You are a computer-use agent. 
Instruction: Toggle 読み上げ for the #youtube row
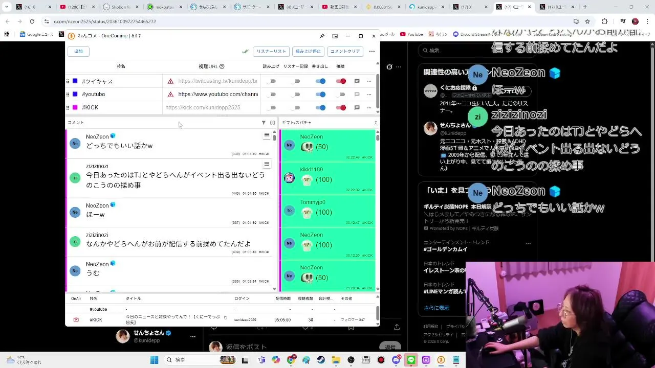click(x=272, y=94)
